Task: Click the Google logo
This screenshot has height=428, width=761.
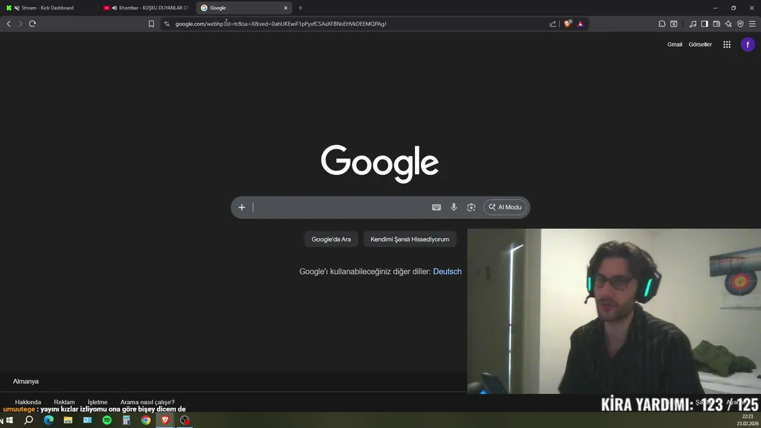Action: pos(380,163)
